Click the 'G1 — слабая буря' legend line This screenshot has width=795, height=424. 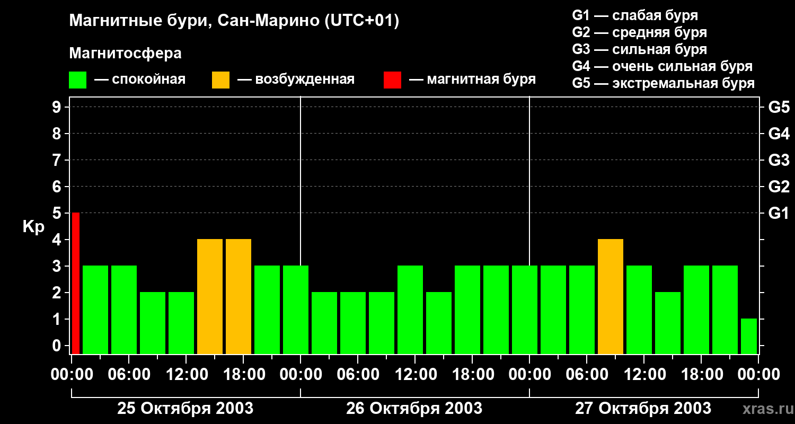click(x=635, y=15)
